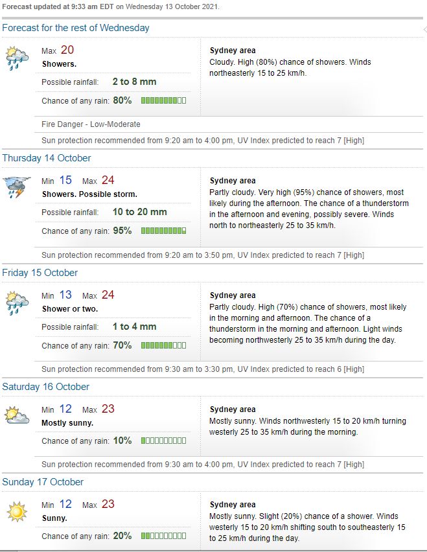Open the Saturday 16 October heading

pyautogui.click(x=46, y=387)
